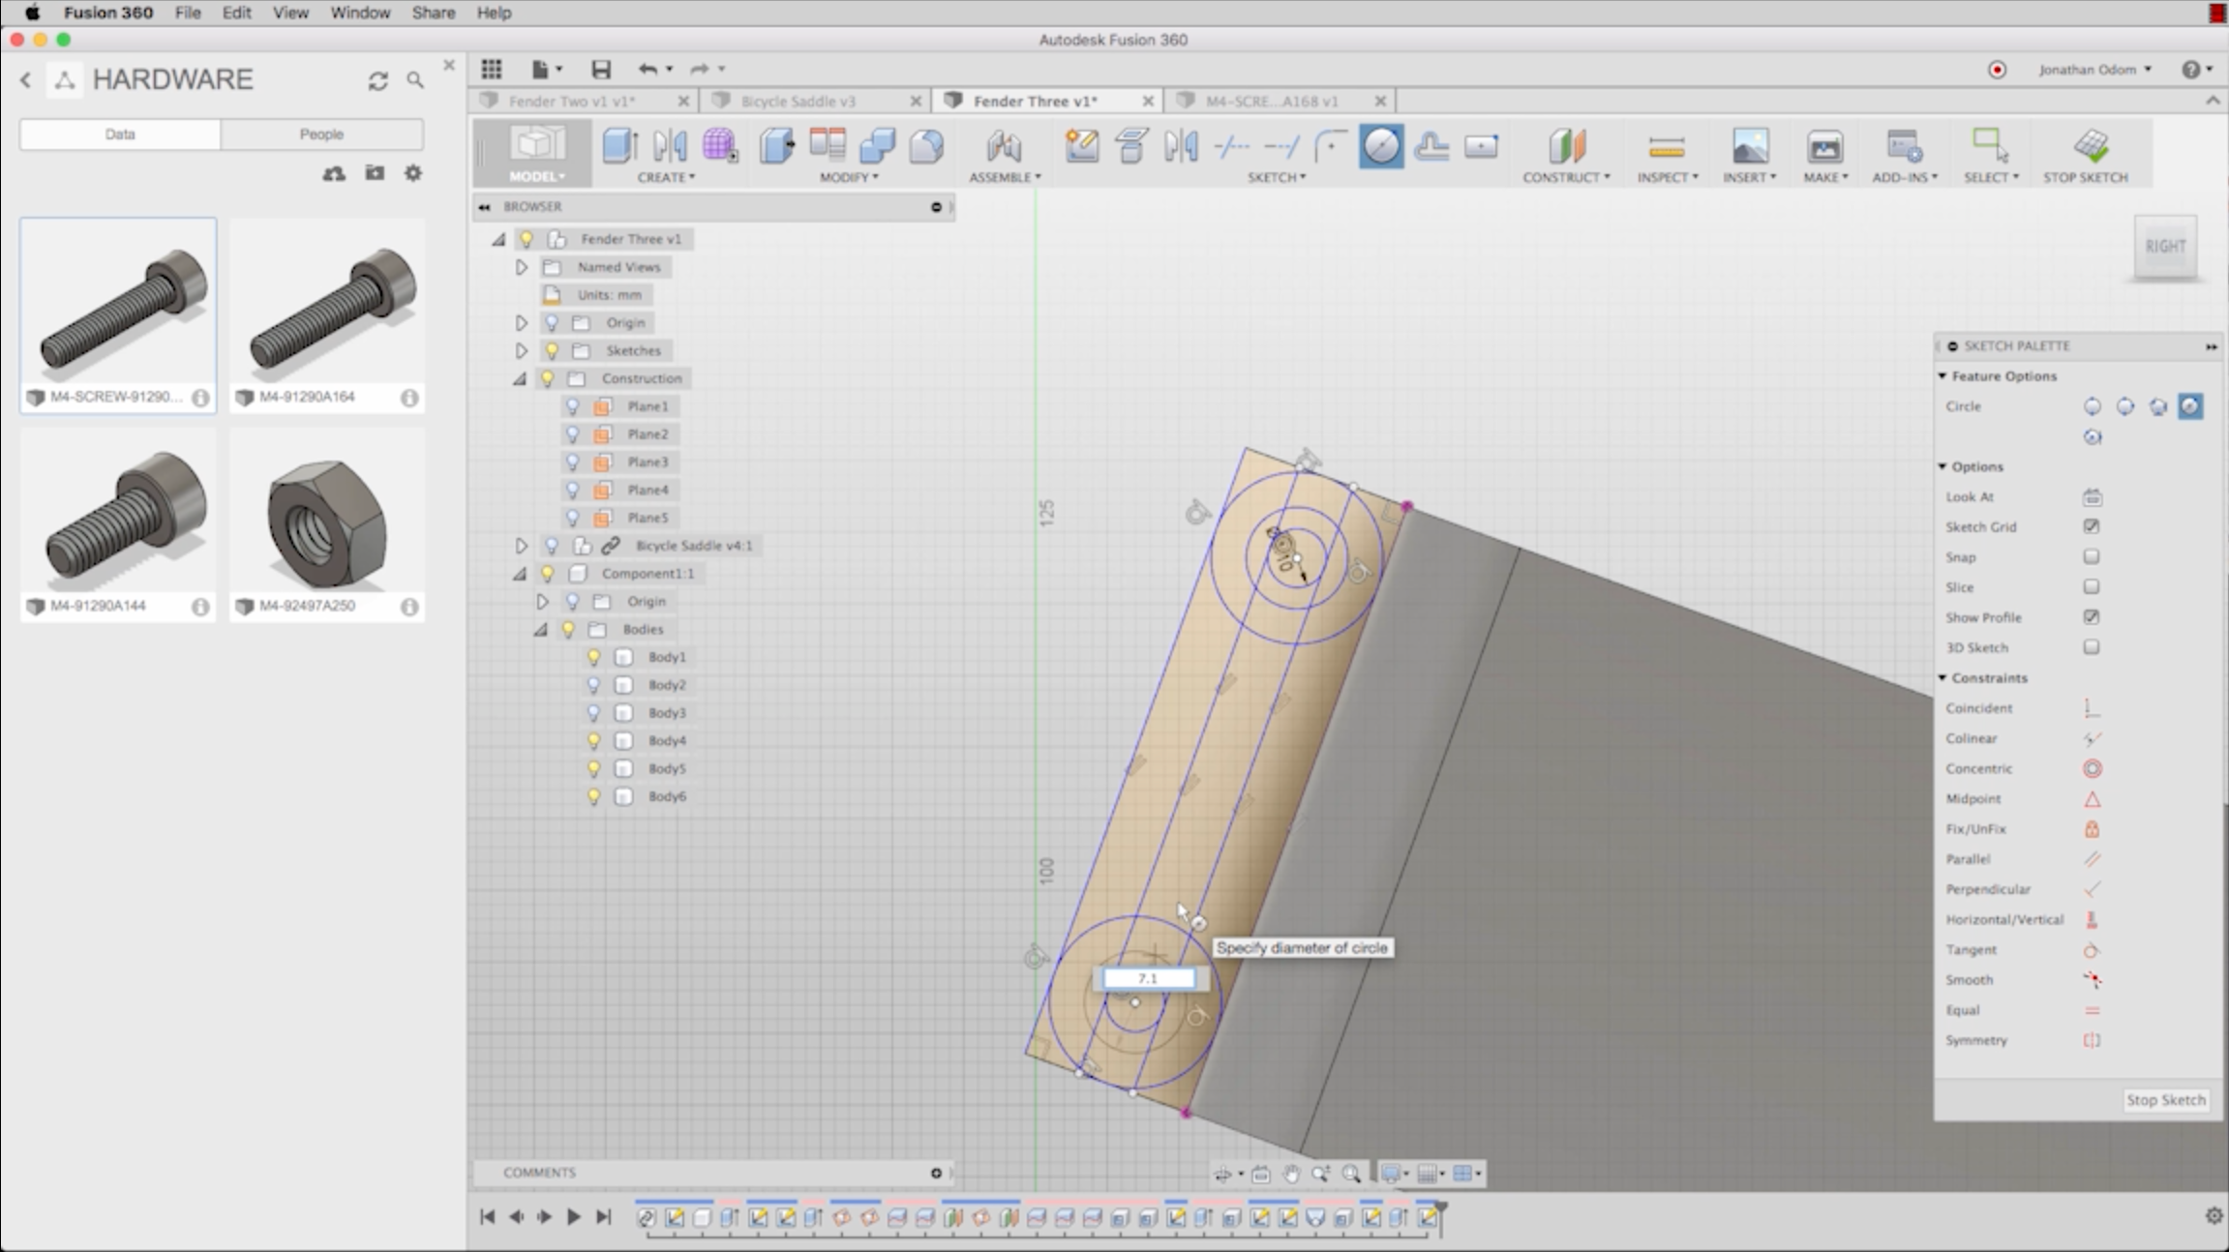This screenshot has height=1252, width=2229.
Task: Expand the Sketches folder in browser
Action: click(521, 350)
